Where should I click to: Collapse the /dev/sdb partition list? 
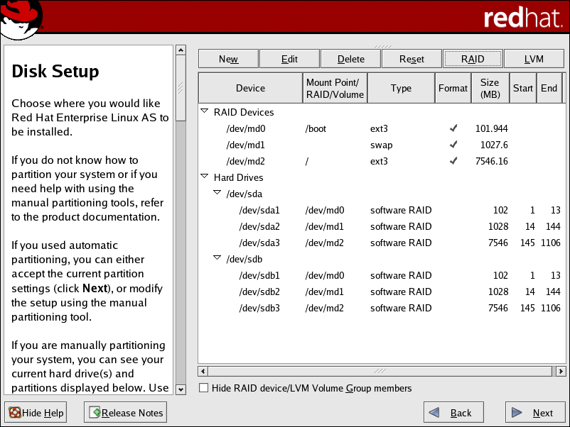click(217, 259)
